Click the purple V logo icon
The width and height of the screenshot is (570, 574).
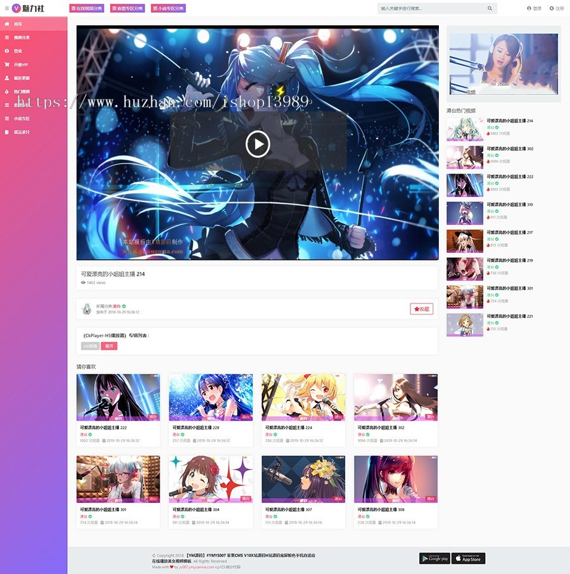(x=16, y=8)
